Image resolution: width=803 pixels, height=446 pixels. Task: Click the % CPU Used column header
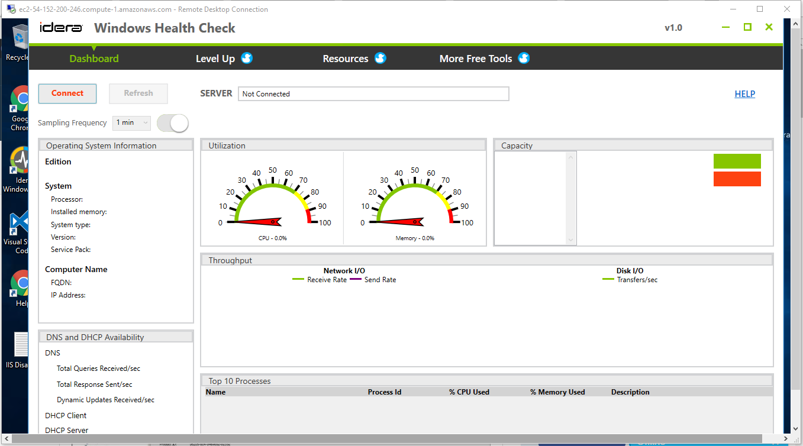pyautogui.click(x=469, y=392)
